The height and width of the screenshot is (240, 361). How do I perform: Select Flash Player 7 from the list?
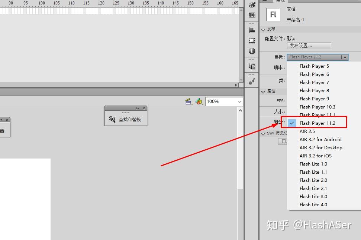click(x=314, y=82)
